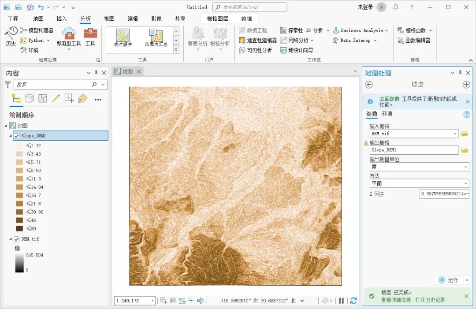Expand 网络分析 dropdown
Image resolution: width=476 pixels, height=309 pixels.
coord(312,41)
